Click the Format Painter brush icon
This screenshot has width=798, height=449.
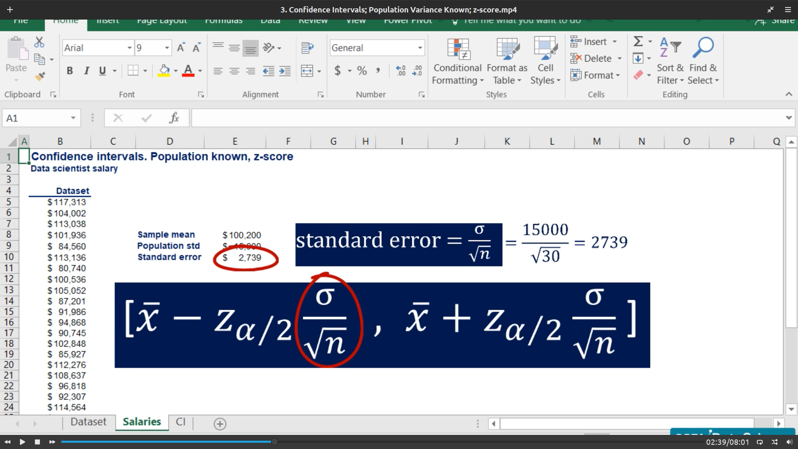pyautogui.click(x=40, y=76)
